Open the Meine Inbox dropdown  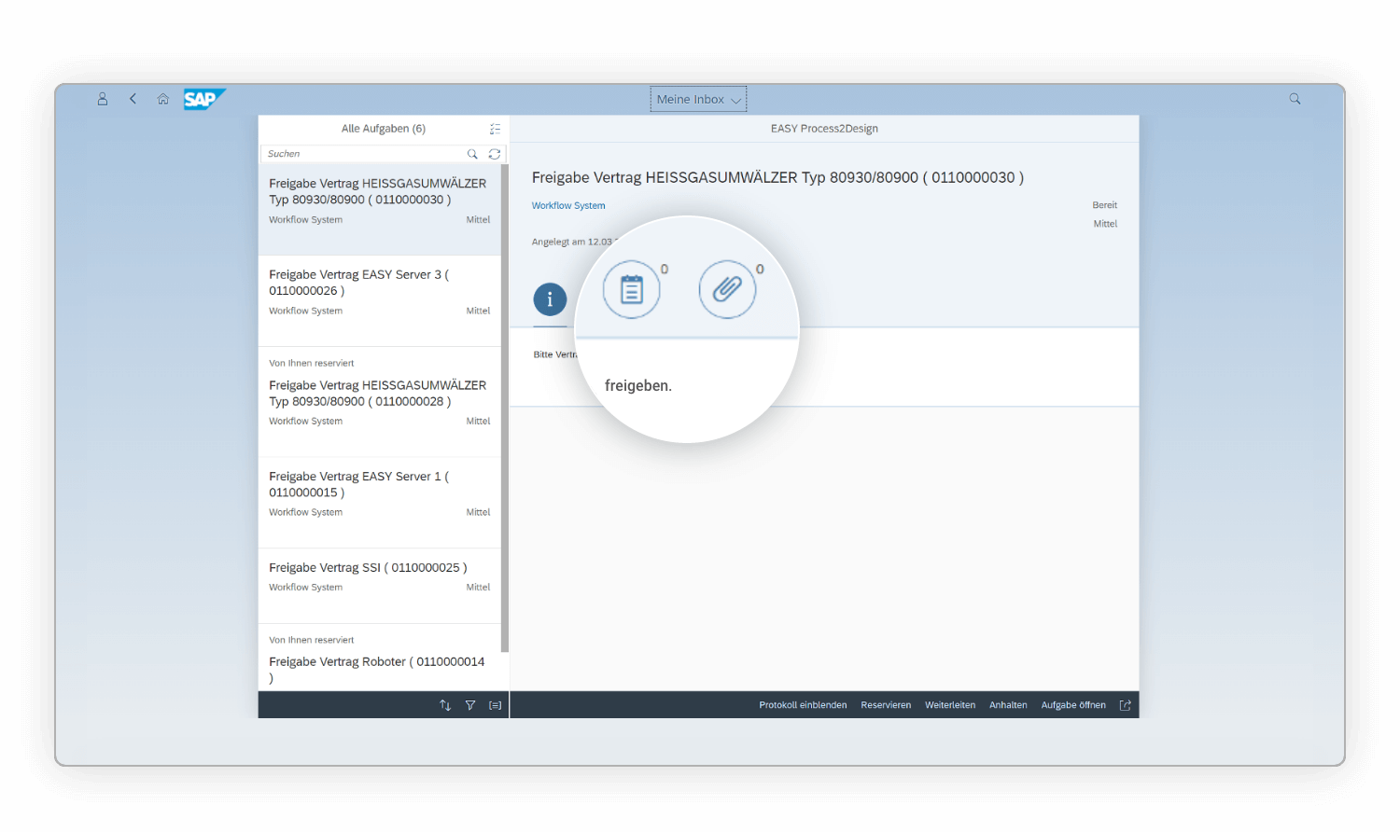(x=698, y=99)
